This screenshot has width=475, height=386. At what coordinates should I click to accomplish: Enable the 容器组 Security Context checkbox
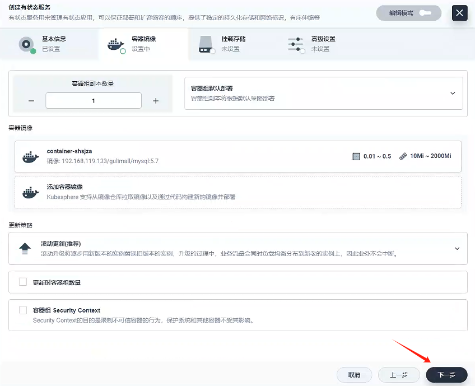(23, 310)
